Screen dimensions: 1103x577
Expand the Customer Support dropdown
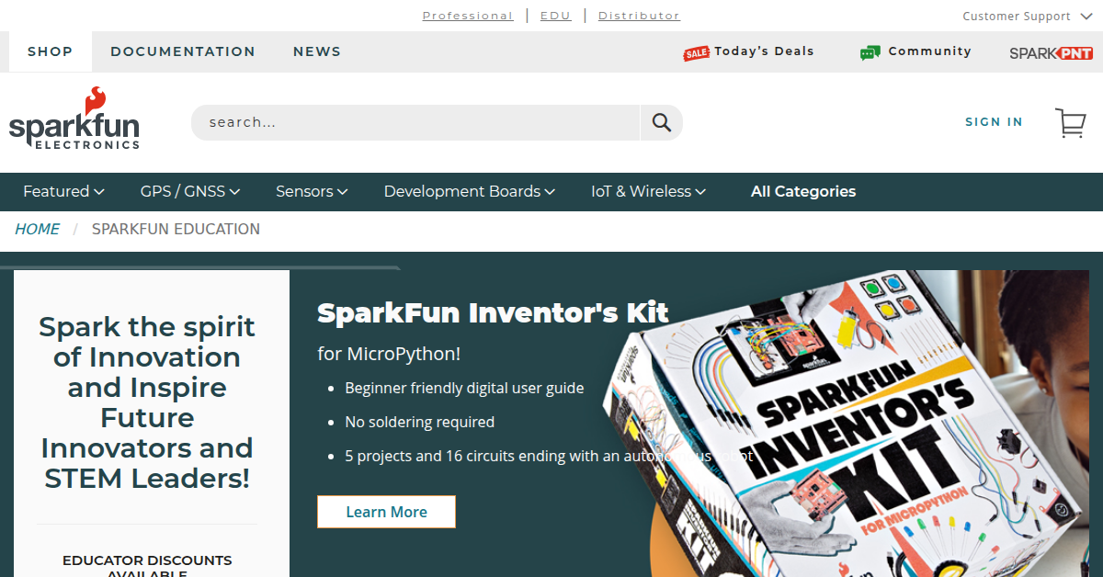1024,17
